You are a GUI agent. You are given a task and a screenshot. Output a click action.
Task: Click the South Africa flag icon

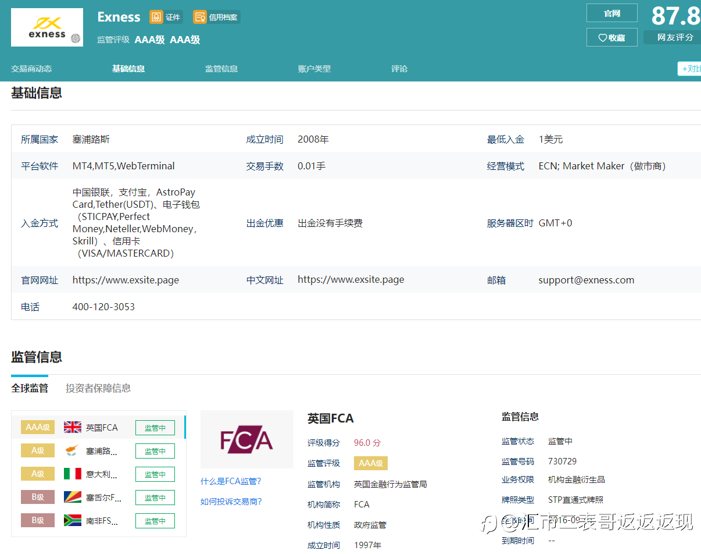[x=73, y=520]
